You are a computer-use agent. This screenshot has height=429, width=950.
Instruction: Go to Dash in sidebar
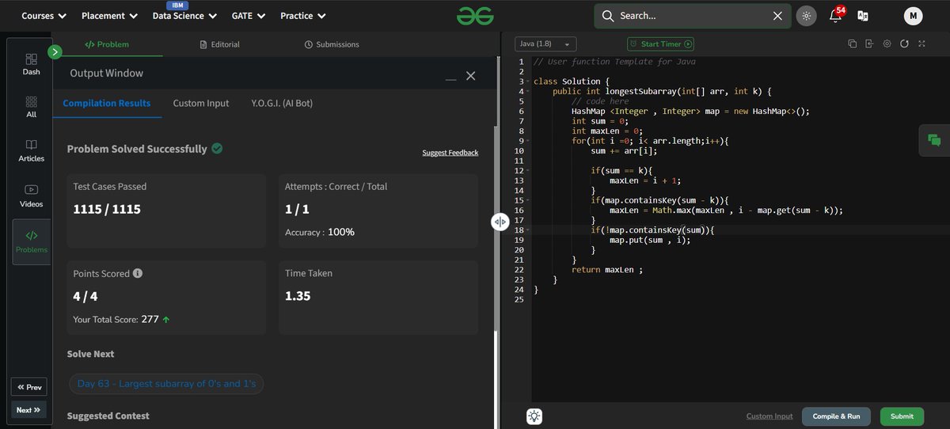[31, 64]
